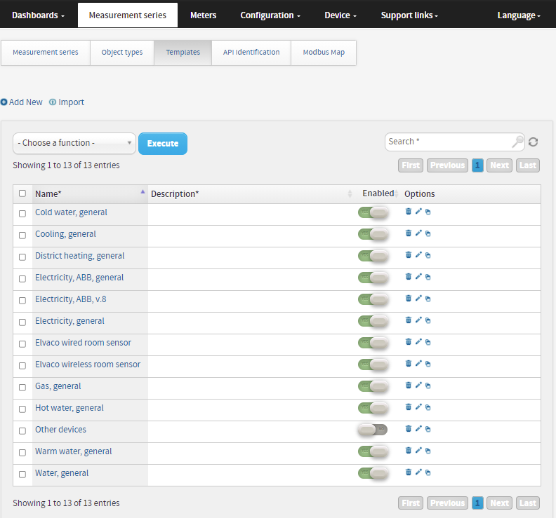Copy the Water, general template

(428, 472)
